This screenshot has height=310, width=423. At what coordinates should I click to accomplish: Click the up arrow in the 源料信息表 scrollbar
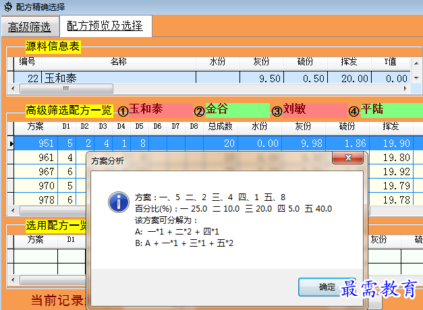click(x=416, y=63)
